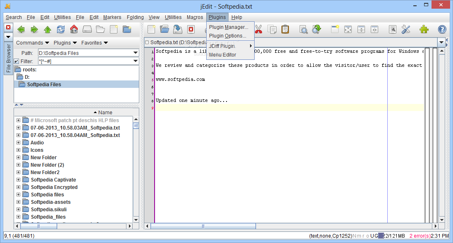Open the Path combo box dropdown arrow
Image resolution: width=453 pixels, height=243 pixels.
click(135, 53)
